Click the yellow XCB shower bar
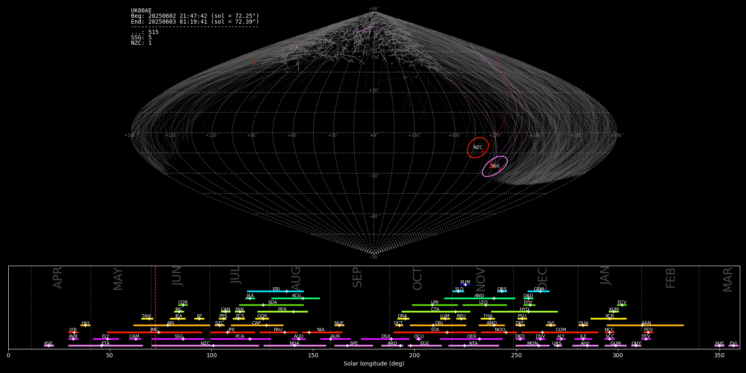This screenshot has width=746, height=373. [x=608, y=319]
